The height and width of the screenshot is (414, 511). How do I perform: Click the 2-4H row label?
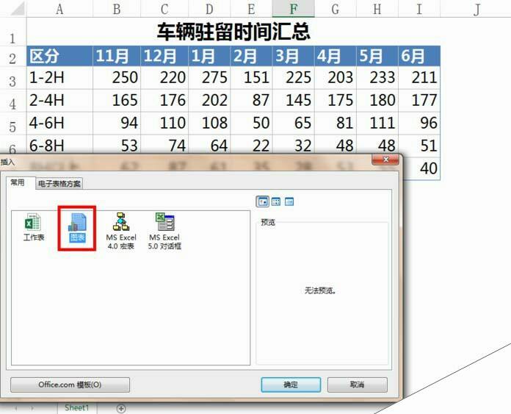point(59,101)
